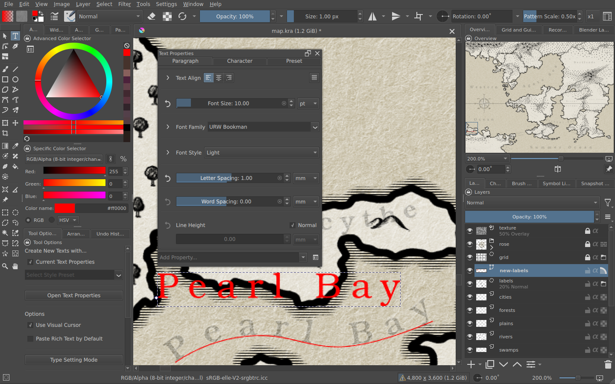The image size is (615, 384).
Task: Pick the Calligraphy tool
Action: tap(15, 46)
